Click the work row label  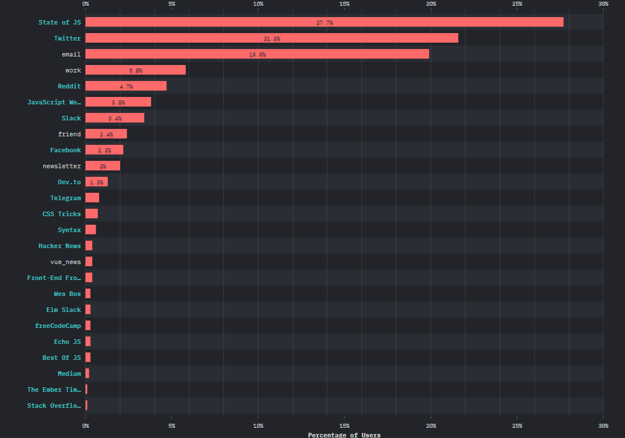click(x=73, y=70)
